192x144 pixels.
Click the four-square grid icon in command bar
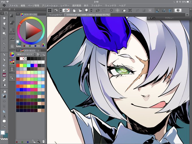tap(50, 10)
